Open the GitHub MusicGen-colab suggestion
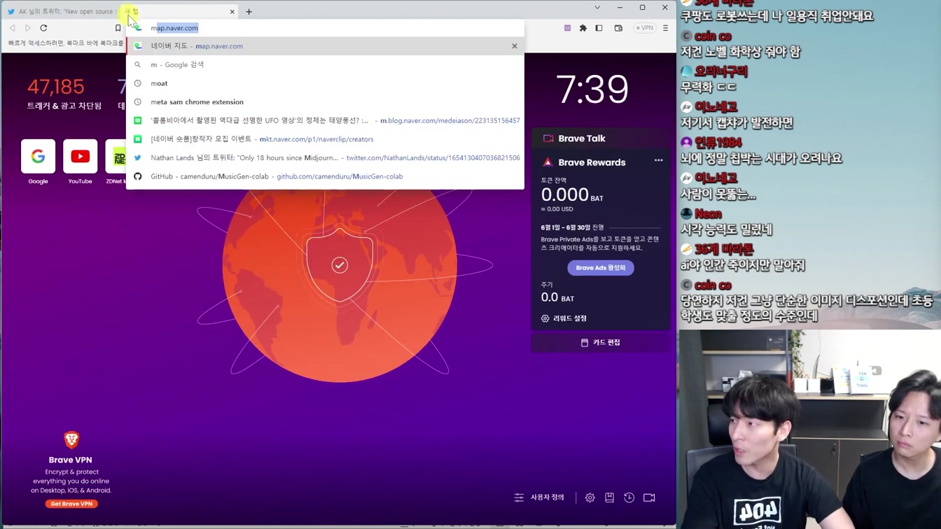 (x=326, y=176)
